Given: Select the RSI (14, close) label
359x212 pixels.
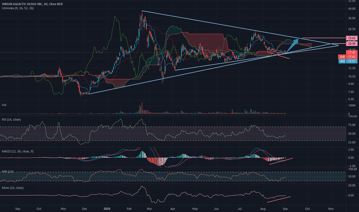Looking at the screenshot, I should [x=11, y=119].
